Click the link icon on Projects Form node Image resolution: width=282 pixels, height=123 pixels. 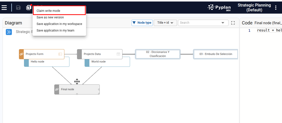pos(21,54)
